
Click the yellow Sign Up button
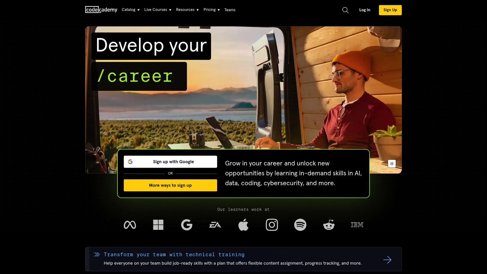390,10
